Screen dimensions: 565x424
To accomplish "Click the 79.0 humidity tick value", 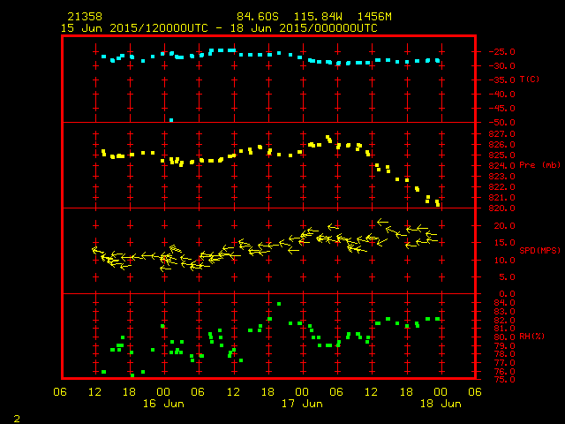I will [504, 345].
